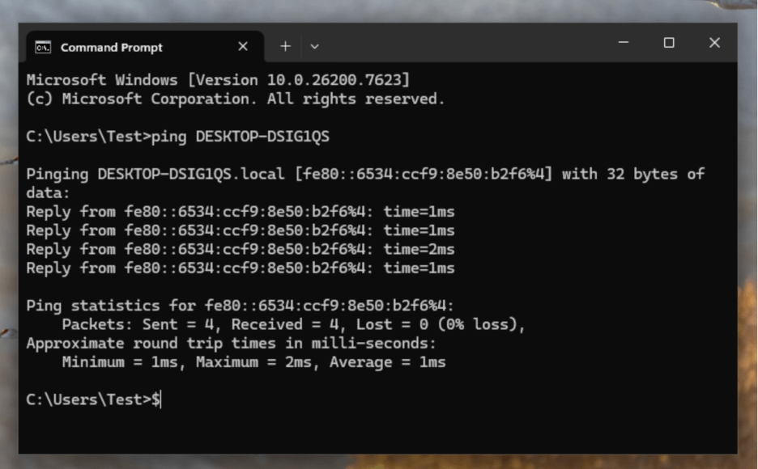Maximize the terminal window
758x469 pixels.
coord(668,42)
